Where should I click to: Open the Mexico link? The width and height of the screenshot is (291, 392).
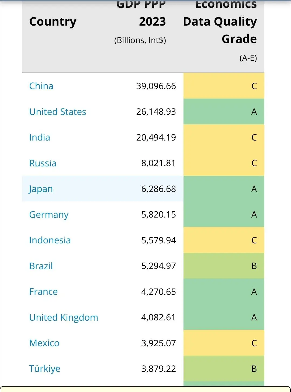pos(44,343)
